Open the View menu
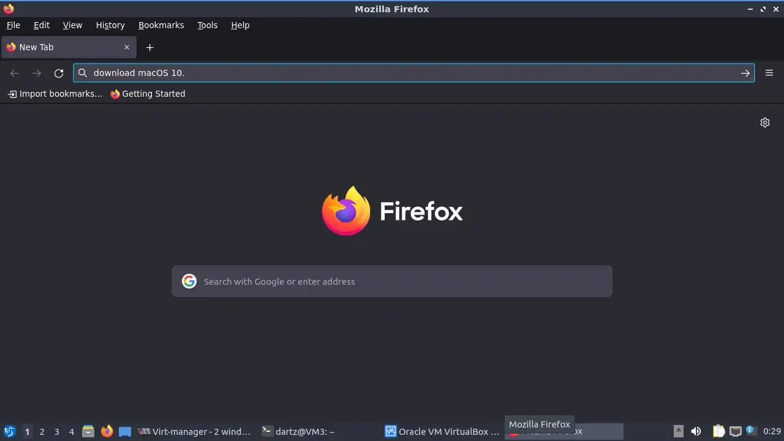 pos(72,25)
